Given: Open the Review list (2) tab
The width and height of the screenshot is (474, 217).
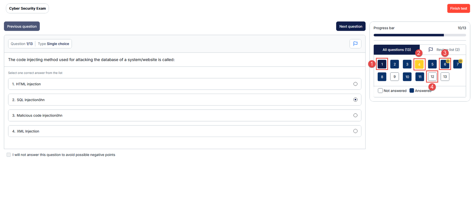Looking at the screenshot, I should [x=443, y=50].
